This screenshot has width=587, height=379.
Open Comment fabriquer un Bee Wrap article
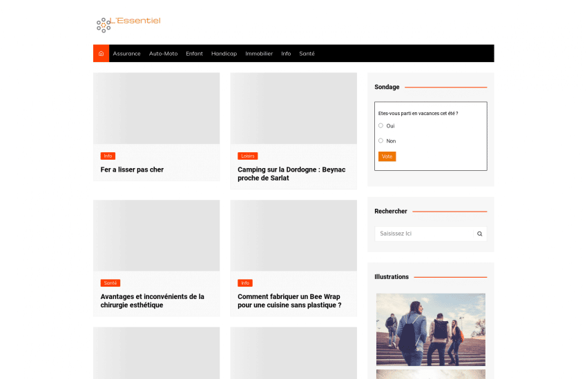pos(289,300)
